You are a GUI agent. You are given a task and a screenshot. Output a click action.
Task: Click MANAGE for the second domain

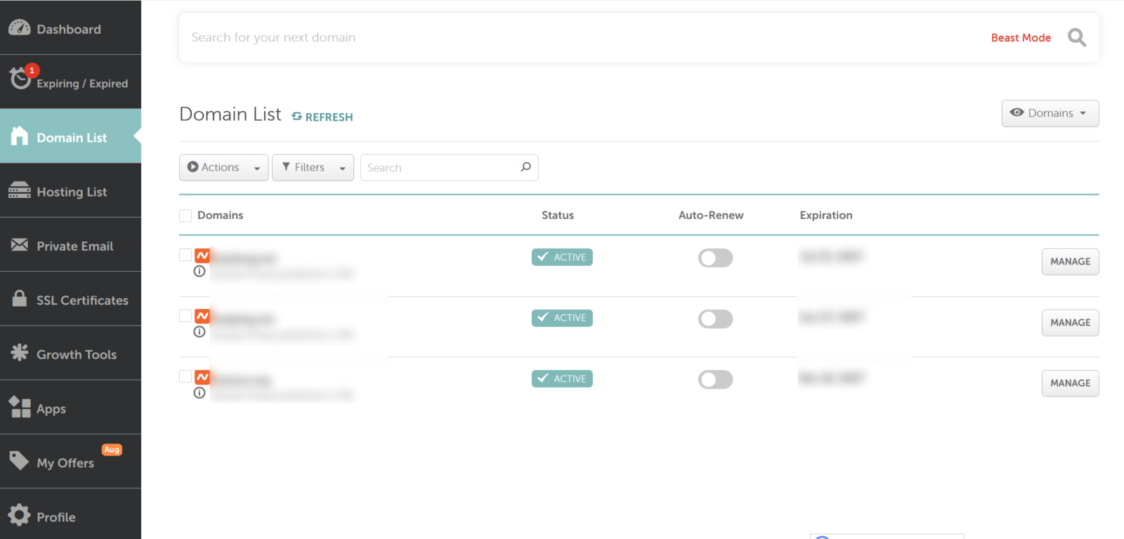[1070, 323]
